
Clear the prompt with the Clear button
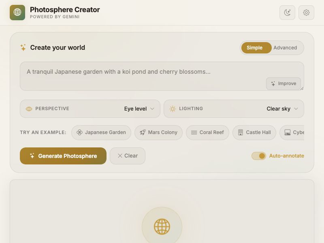tap(128, 156)
